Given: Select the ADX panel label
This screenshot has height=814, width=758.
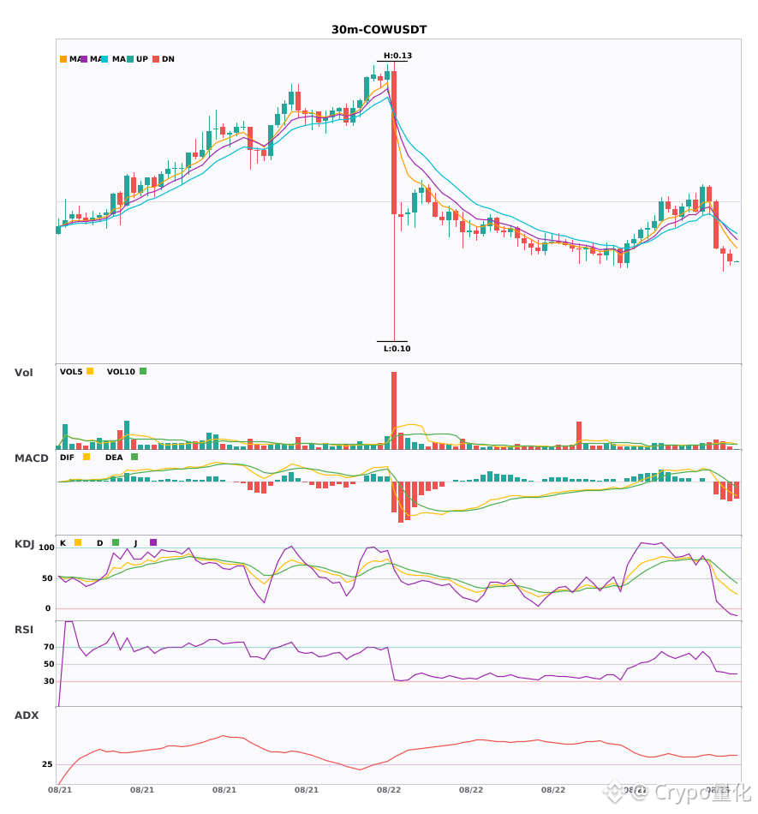Looking at the screenshot, I should (x=27, y=715).
